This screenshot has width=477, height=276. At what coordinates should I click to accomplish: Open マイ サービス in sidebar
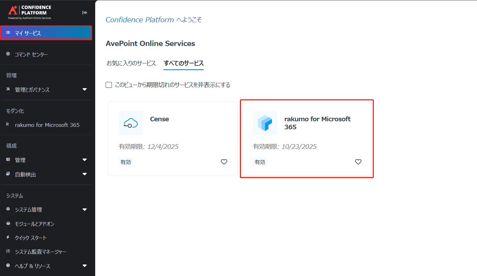click(x=46, y=33)
